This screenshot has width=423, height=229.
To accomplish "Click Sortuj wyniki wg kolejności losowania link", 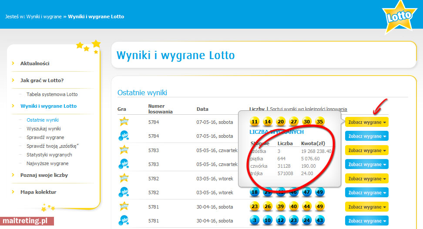I will tap(309, 109).
